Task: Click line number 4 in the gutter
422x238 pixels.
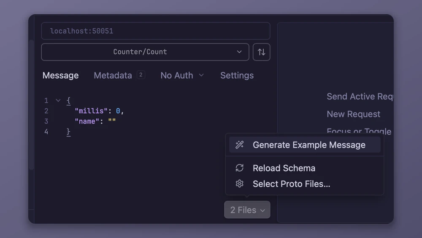Action: (46, 132)
